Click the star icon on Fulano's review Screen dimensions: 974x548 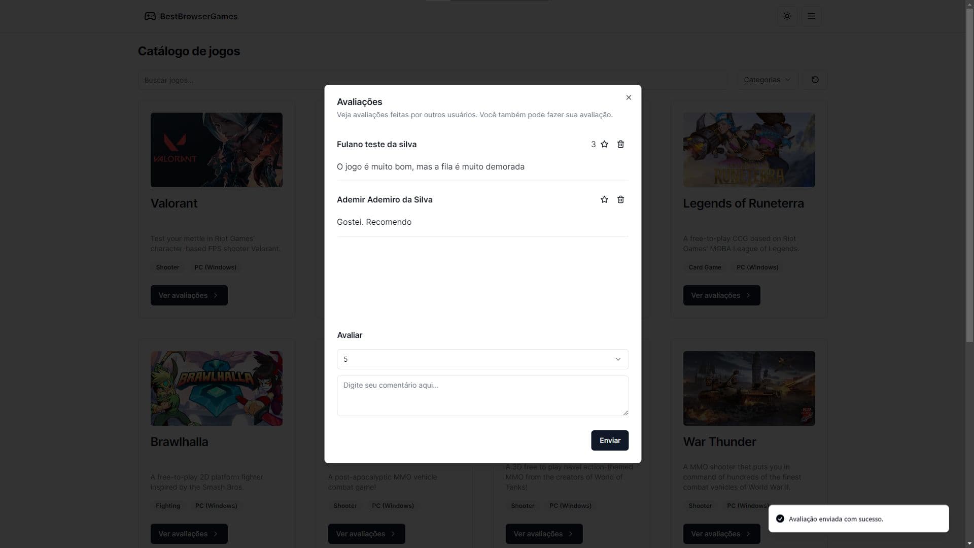click(604, 144)
